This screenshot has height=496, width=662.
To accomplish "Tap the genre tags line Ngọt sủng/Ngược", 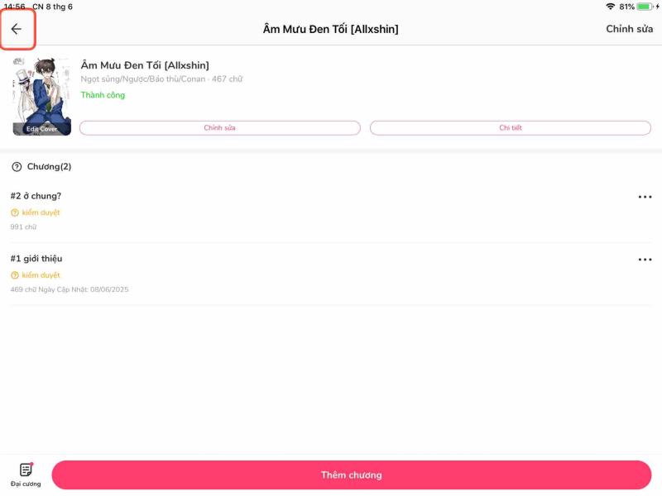I will point(161,79).
